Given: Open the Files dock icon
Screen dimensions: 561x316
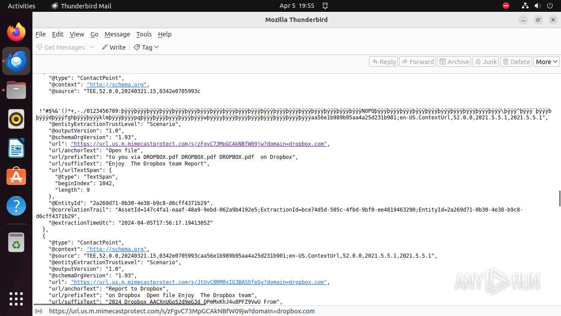Looking at the screenshot, I should pos(16,90).
